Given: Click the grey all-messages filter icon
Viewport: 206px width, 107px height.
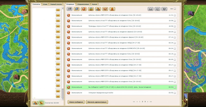Looking at the screenshot, I should 69,9.
